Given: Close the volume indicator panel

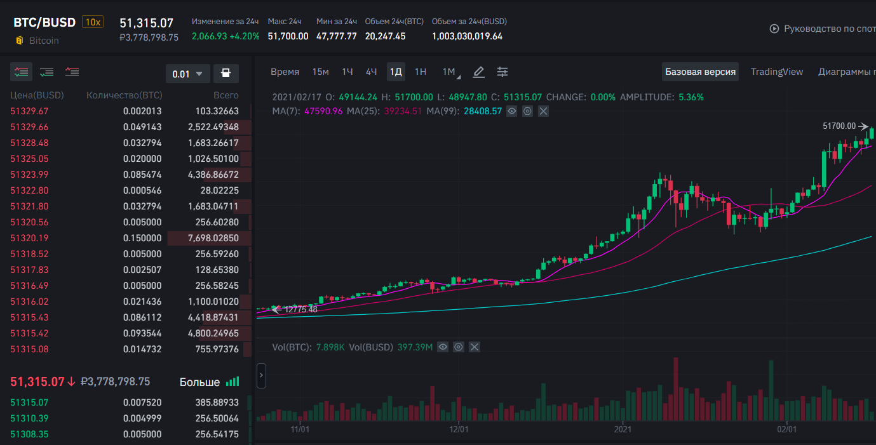Looking at the screenshot, I should 475,347.
